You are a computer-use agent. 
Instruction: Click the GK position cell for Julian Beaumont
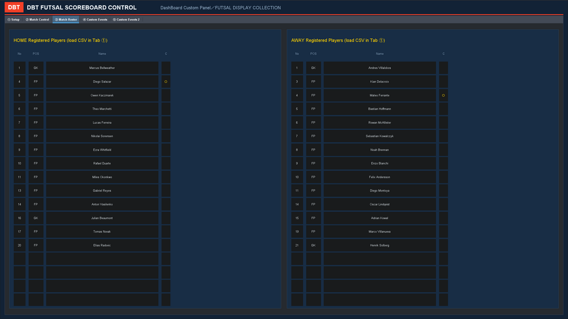pyautogui.click(x=36, y=218)
